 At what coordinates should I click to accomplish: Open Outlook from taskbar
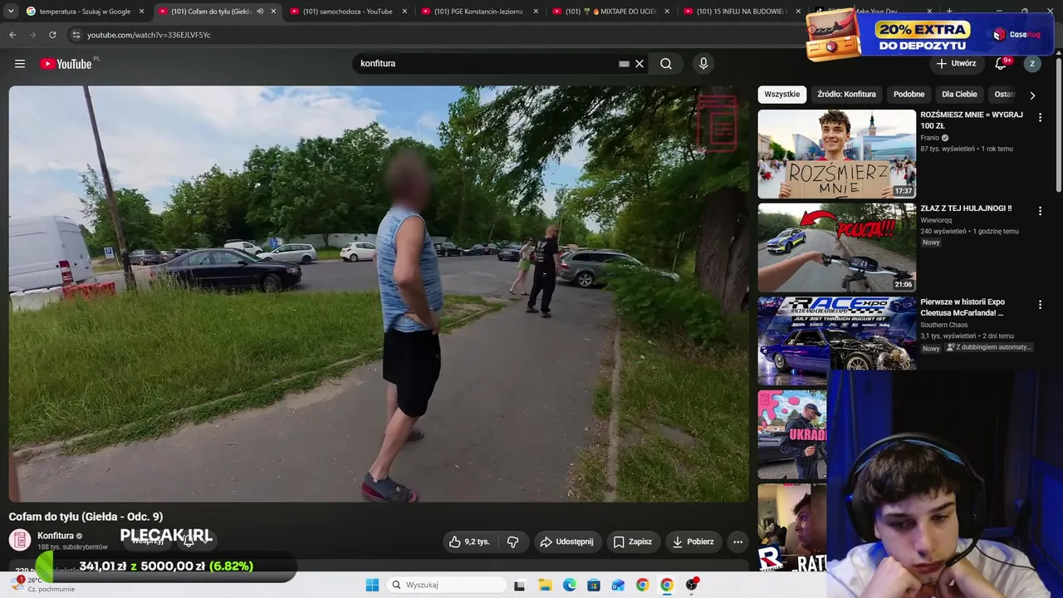618,585
